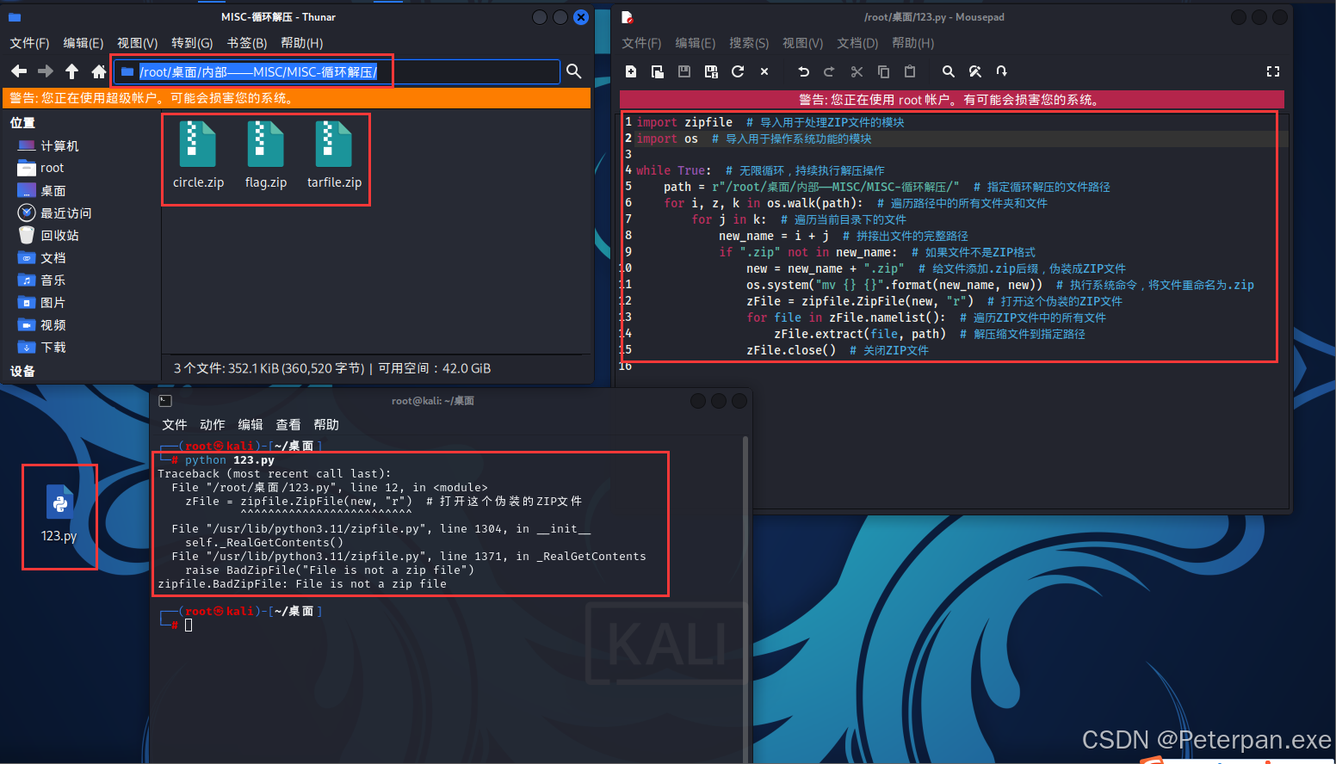Open 搜索(S) menu in Mousepad

[749, 43]
